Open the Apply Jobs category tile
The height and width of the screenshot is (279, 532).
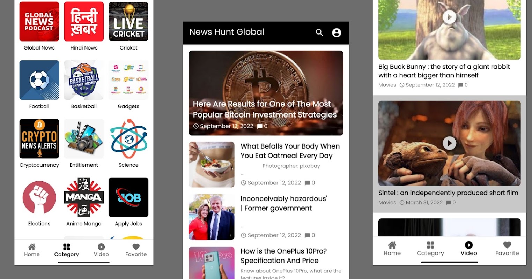click(x=128, y=197)
